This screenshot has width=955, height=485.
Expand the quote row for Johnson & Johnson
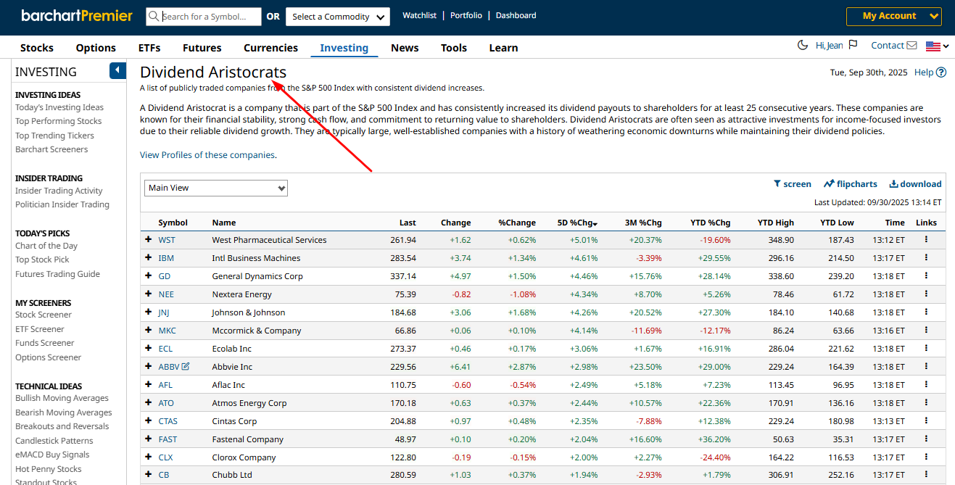click(x=149, y=312)
